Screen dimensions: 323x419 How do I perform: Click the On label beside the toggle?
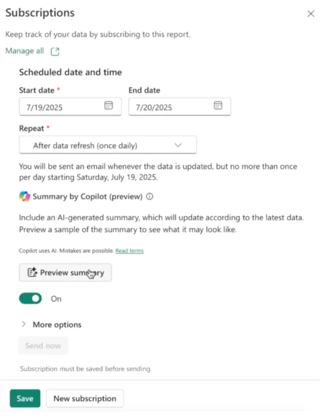[x=56, y=299]
